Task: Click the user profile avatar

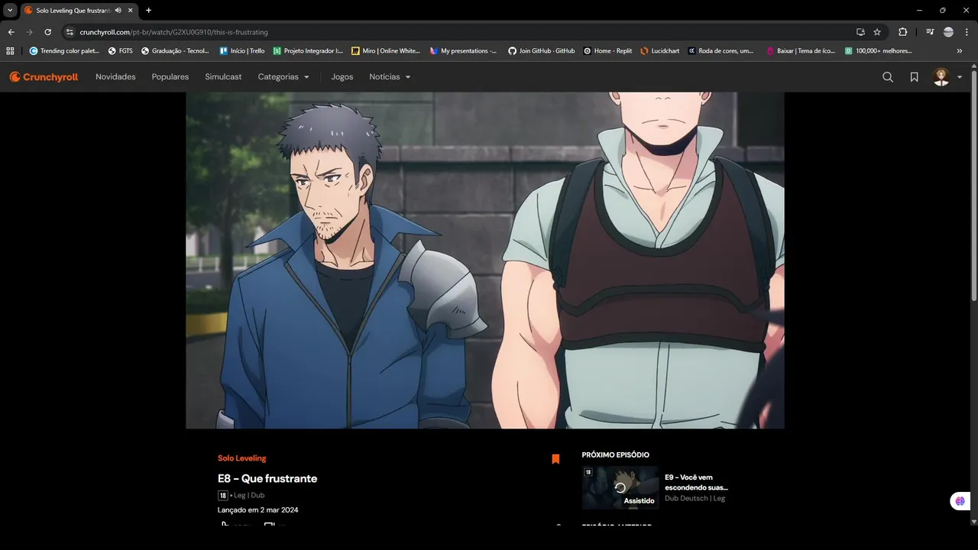Action: (941, 77)
